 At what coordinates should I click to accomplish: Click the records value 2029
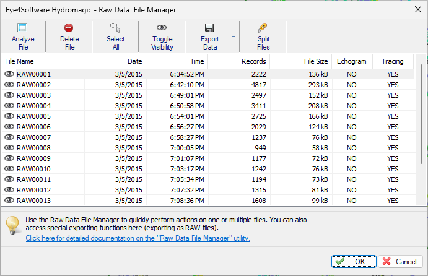[259, 127]
